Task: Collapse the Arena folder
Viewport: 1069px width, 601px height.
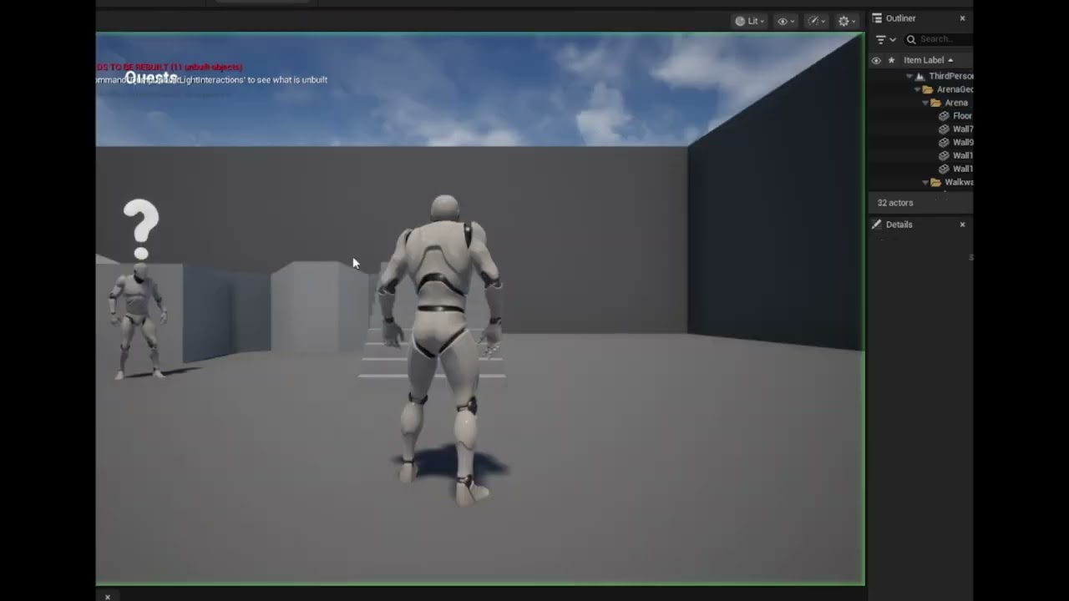Action: pyautogui.click(x=925, y=103)
